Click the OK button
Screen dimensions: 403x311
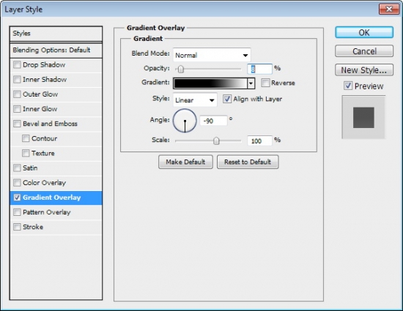[364, 33]
